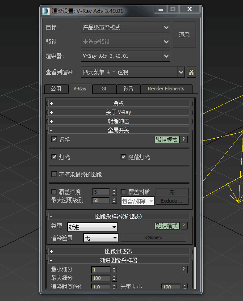Click the 覆盖深度 value field

click(x=101, y=191)
